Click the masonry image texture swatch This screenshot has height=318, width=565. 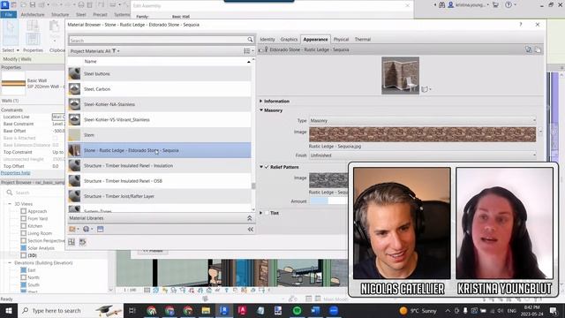(422, 134)
